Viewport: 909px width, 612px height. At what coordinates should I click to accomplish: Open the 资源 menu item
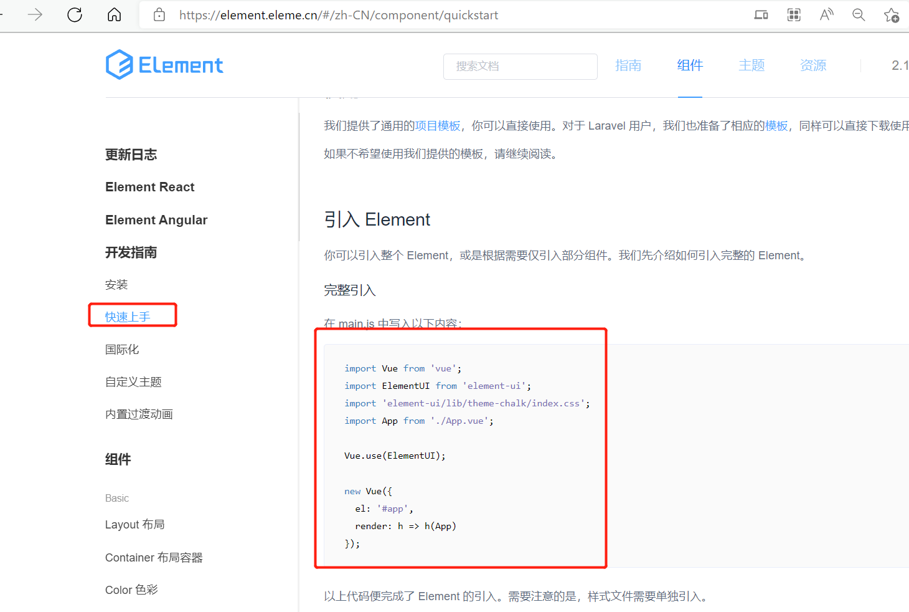click(x=812, y=65)
